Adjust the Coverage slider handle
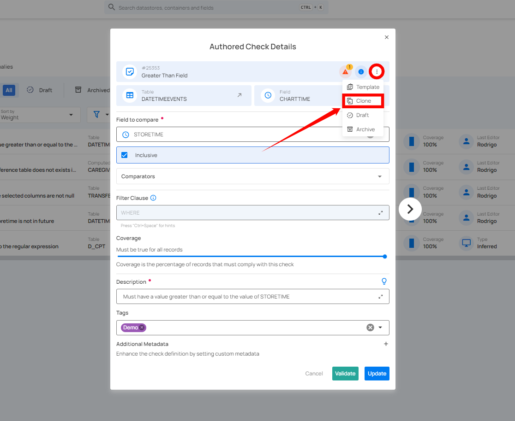This screenshot has width=515, height=421. tap(384, 257)
